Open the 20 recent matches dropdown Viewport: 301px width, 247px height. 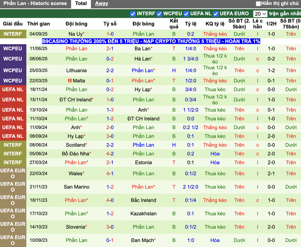[x=260, y=14]
